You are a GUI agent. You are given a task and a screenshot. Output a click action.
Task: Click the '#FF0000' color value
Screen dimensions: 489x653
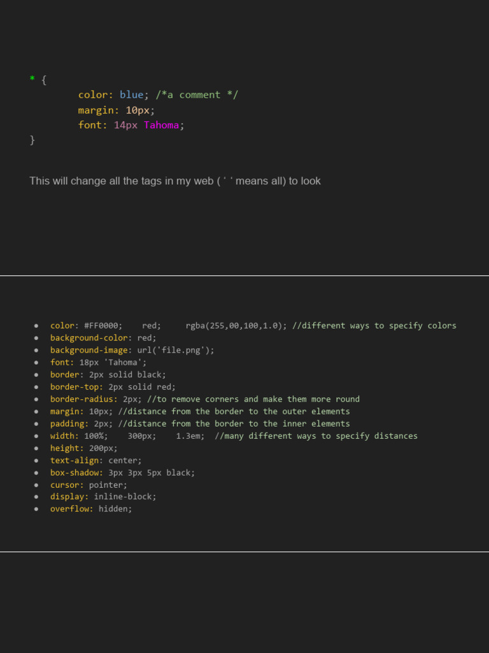coord(103,326)
